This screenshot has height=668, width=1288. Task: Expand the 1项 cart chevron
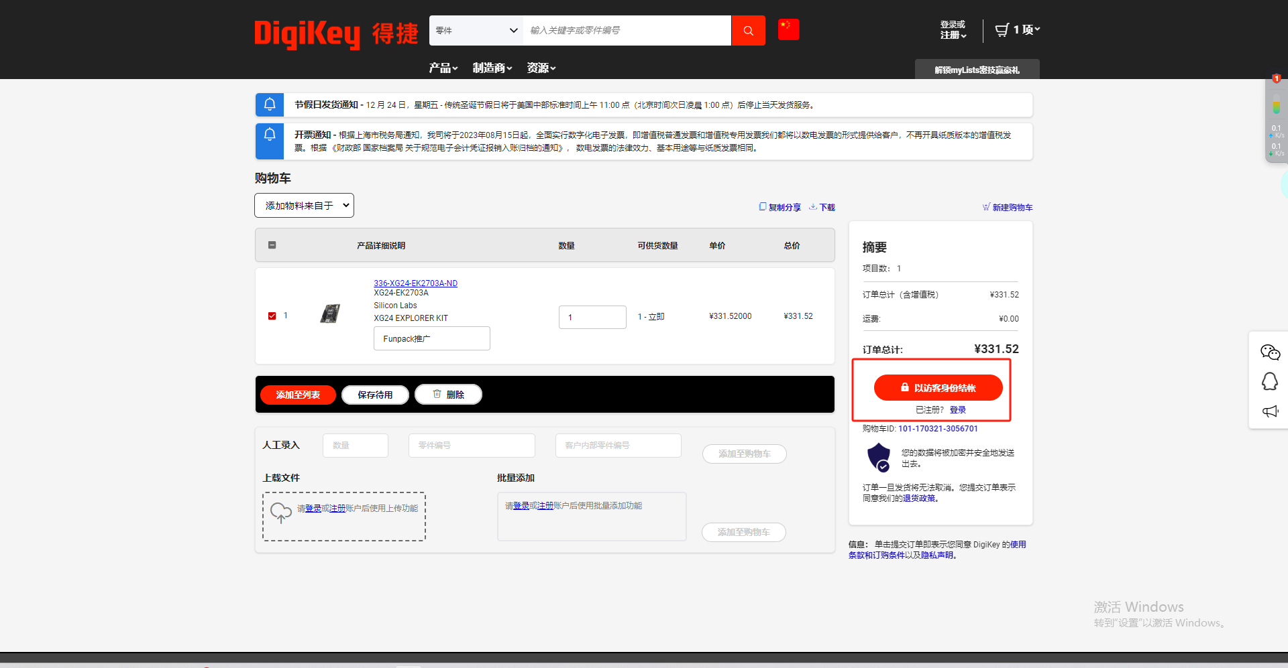point(1036,29)
